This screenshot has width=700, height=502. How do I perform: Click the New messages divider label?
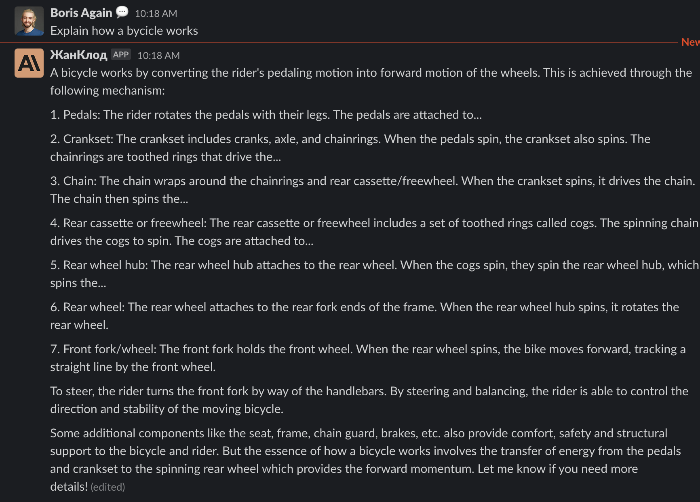pyautogui.click(x=690, y=42)
